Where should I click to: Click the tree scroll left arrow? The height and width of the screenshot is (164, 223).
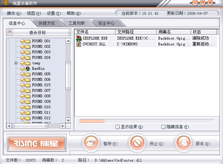(9, 126)
